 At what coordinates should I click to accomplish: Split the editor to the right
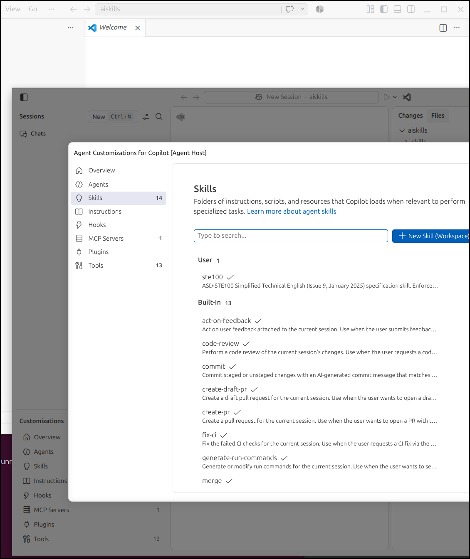coord(443,28)
